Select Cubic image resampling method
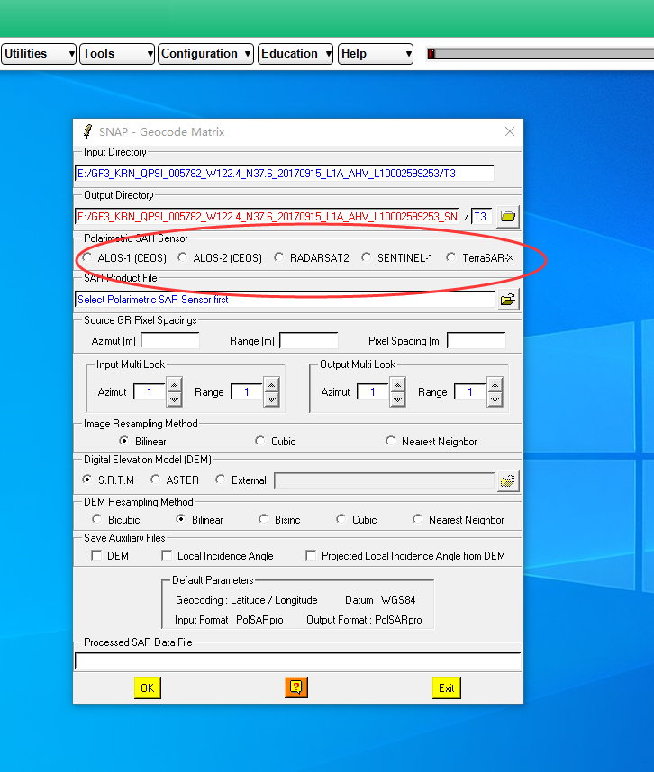This screenshot has height=772, width=654. [259, 441]
